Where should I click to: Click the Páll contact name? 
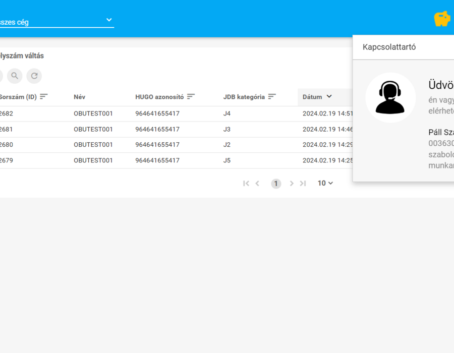(441, 132)
